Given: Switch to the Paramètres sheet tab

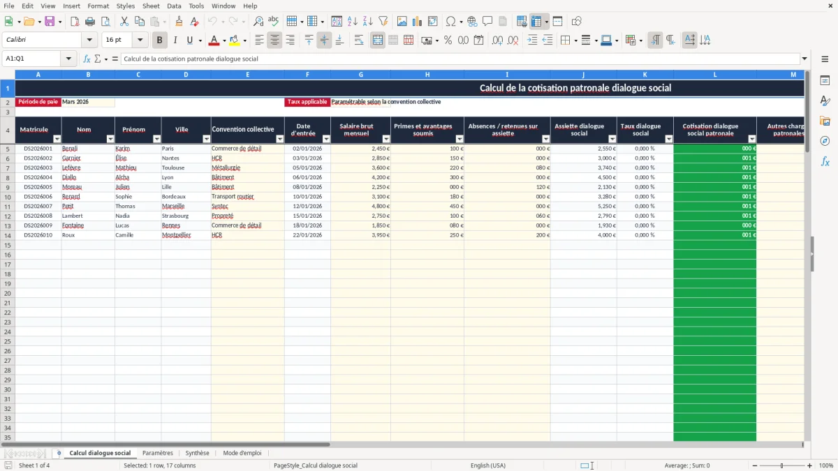Looking at the screenshot, I should [157, 453].
